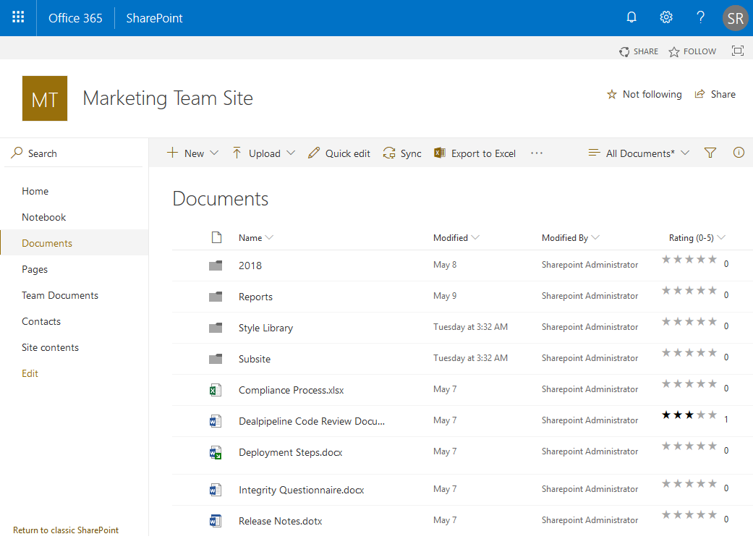This screenshot has width=753, height=539.
Task: Open the Office 365 app launcher grid
Action: [x=17, y=17]
